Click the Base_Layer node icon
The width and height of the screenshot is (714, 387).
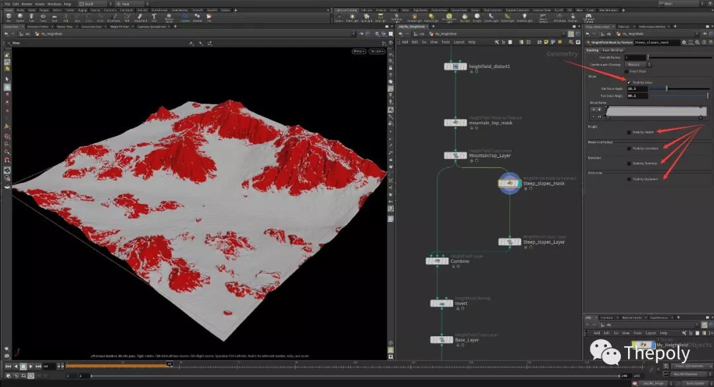[442, 339]
